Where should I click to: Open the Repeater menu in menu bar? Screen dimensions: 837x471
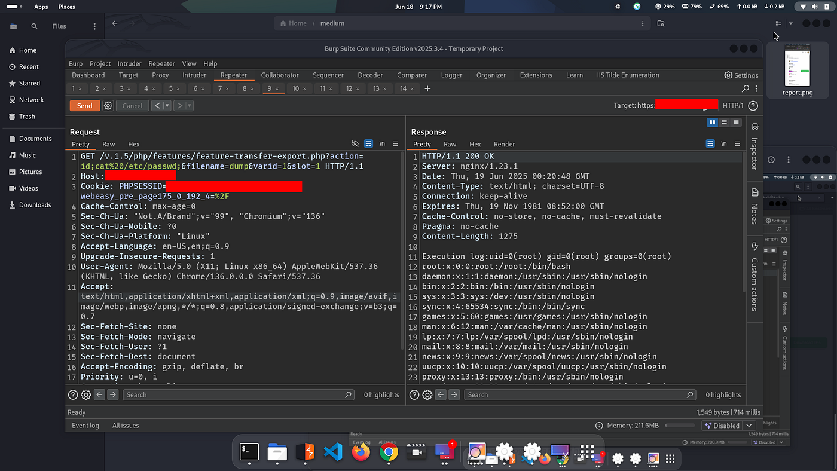pos(161,64)
